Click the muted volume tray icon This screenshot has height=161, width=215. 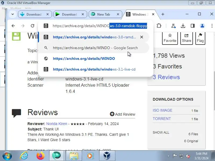pyautogui.click(x=188, y=156)
